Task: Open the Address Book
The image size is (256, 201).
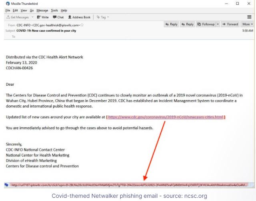Action: 79,17
